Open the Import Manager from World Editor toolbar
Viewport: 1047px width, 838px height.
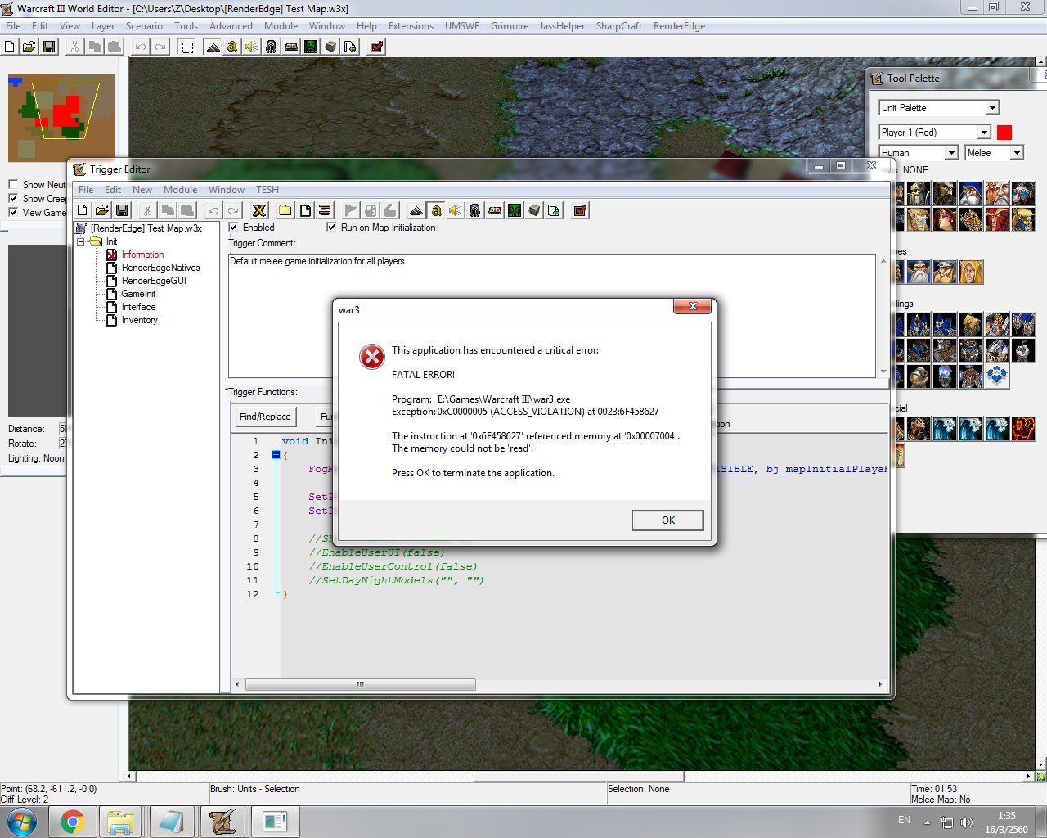coord(350,47)
